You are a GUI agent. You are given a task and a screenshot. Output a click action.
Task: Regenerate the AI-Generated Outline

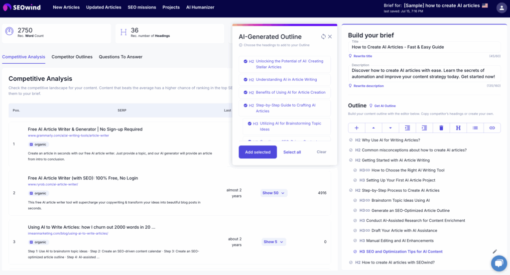[x=323, y=37]
